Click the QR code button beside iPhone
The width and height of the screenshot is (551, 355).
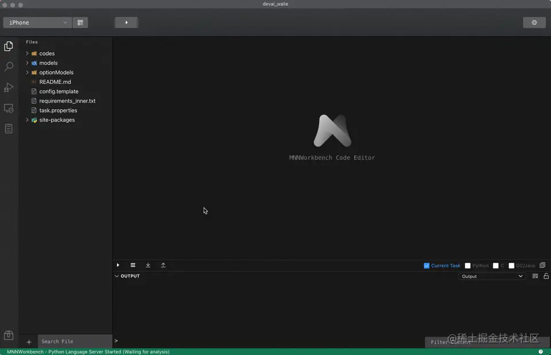[80, 22]
